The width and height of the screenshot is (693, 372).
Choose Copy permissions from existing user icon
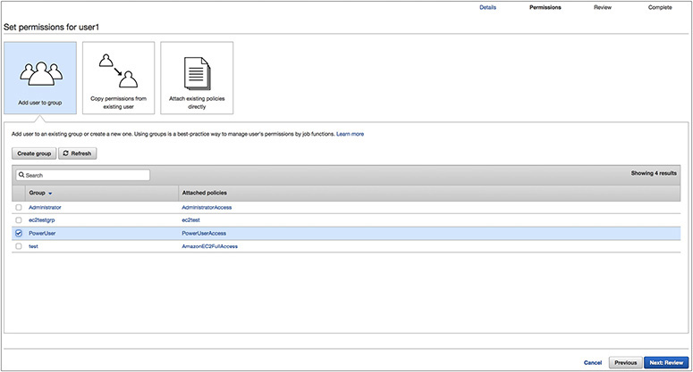click(118, 71)
